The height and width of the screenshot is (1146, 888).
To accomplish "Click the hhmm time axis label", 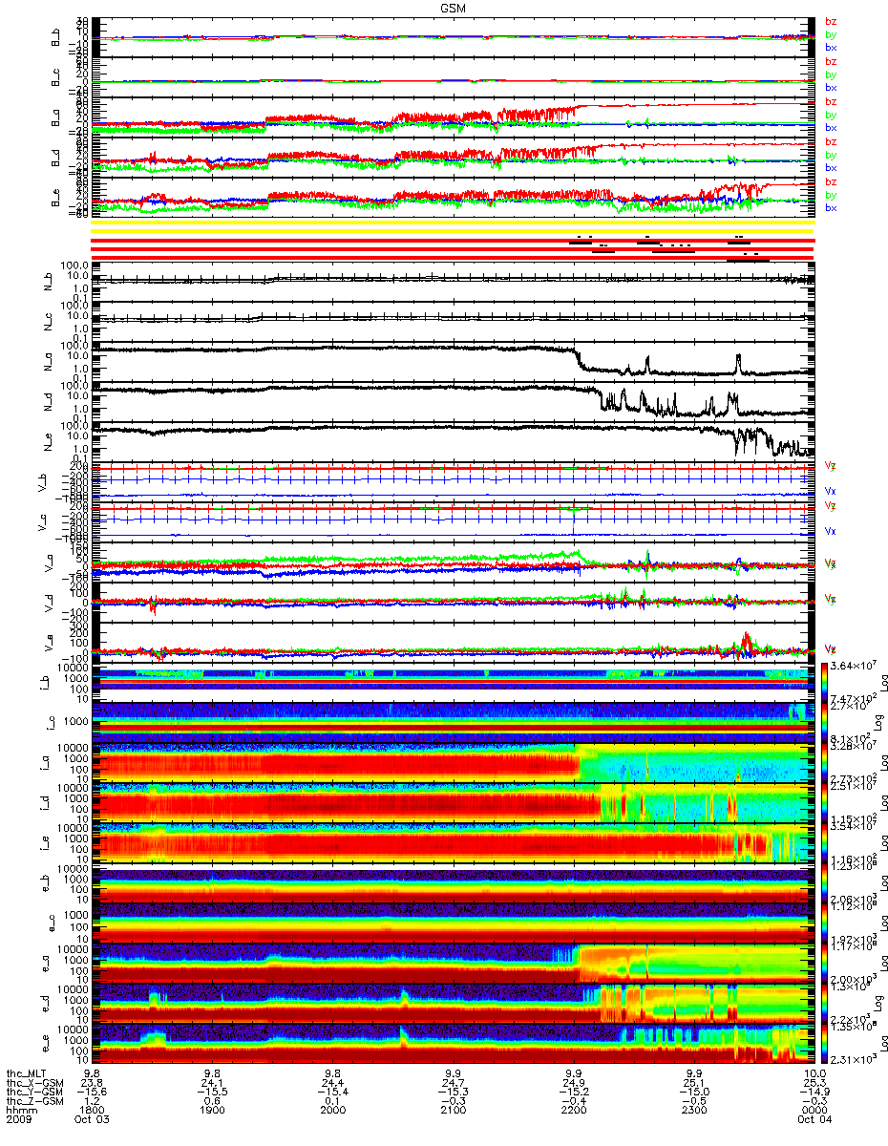I will [21, 1111].
